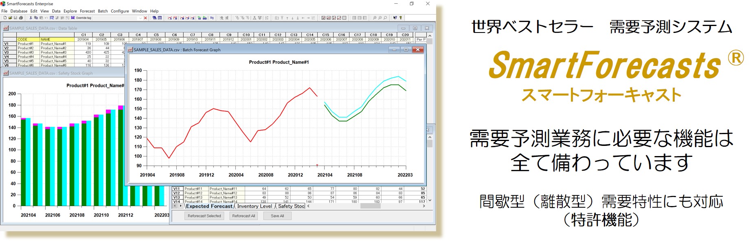Select the second red graph-type icon
This screenshot has height=241, width=755.
[x=329, y=18]
